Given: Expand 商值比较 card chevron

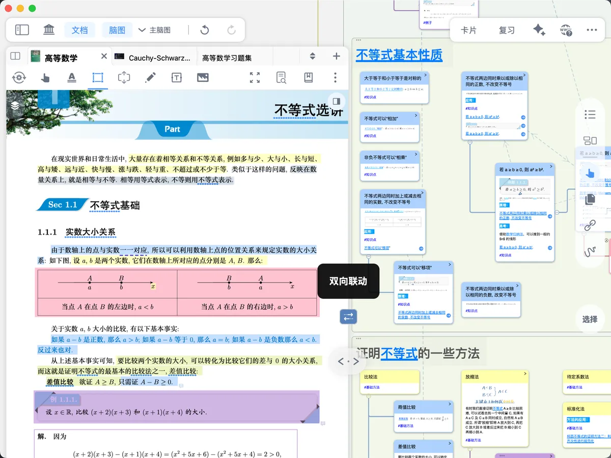Looking at the screenshot, I should point(450,404).
